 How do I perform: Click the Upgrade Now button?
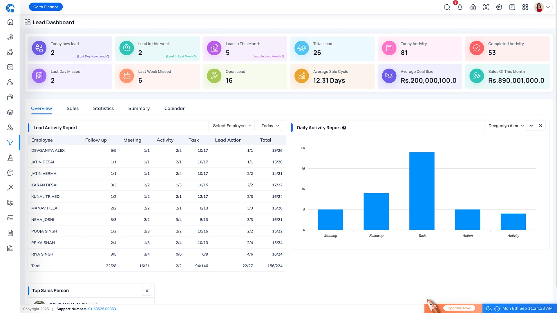(x=459, y=308)
